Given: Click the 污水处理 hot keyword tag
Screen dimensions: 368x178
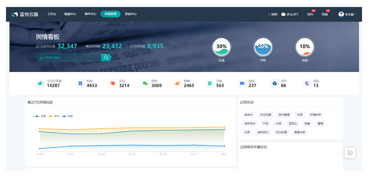Looking at the screenshot, I should [x=265, y=115].
